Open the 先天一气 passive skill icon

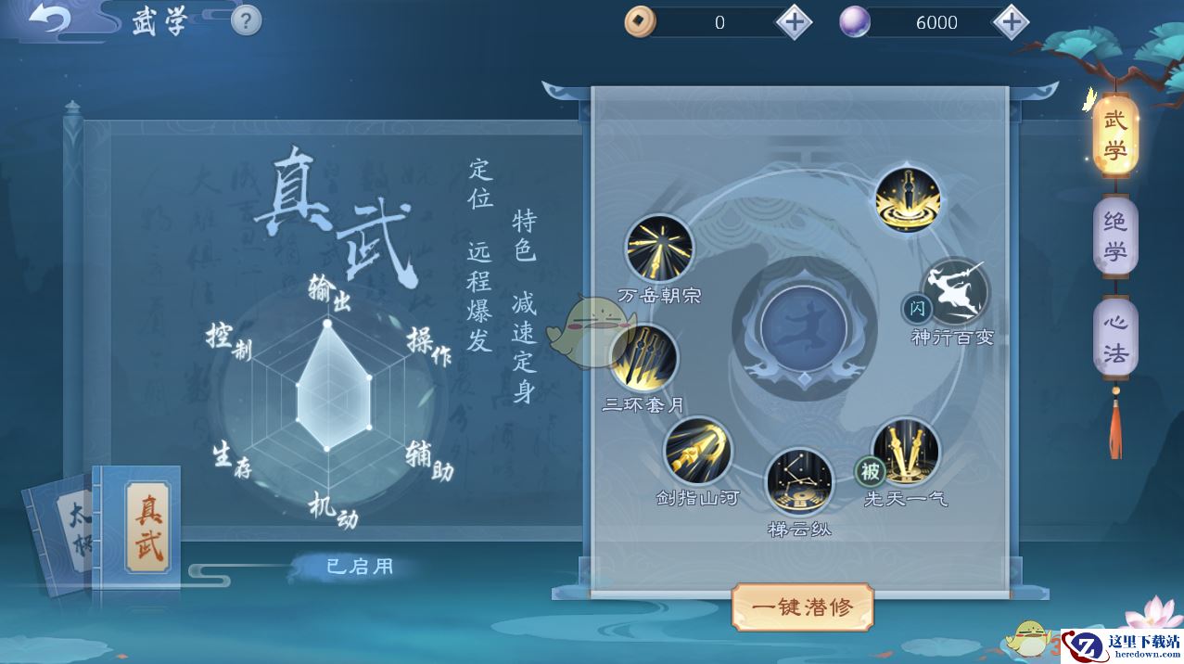click(906, 453)
